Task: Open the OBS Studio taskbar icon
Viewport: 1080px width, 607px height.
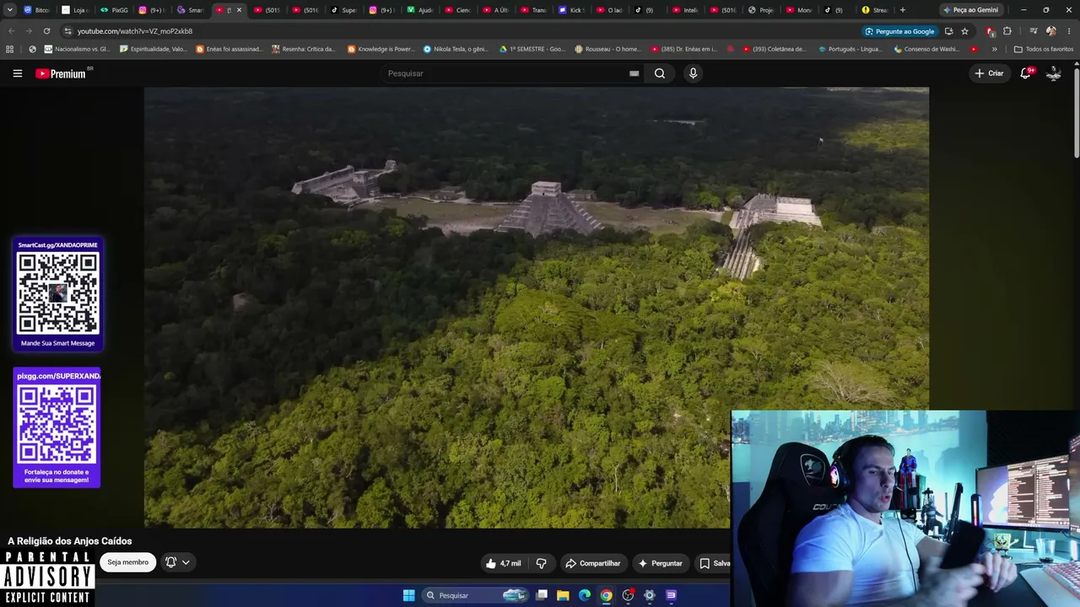Action: pos(628,595)
